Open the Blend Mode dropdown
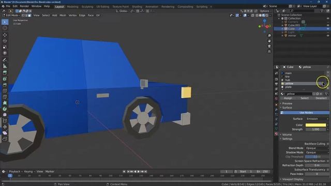Screen dimensions: 331x186 [317, 148]
